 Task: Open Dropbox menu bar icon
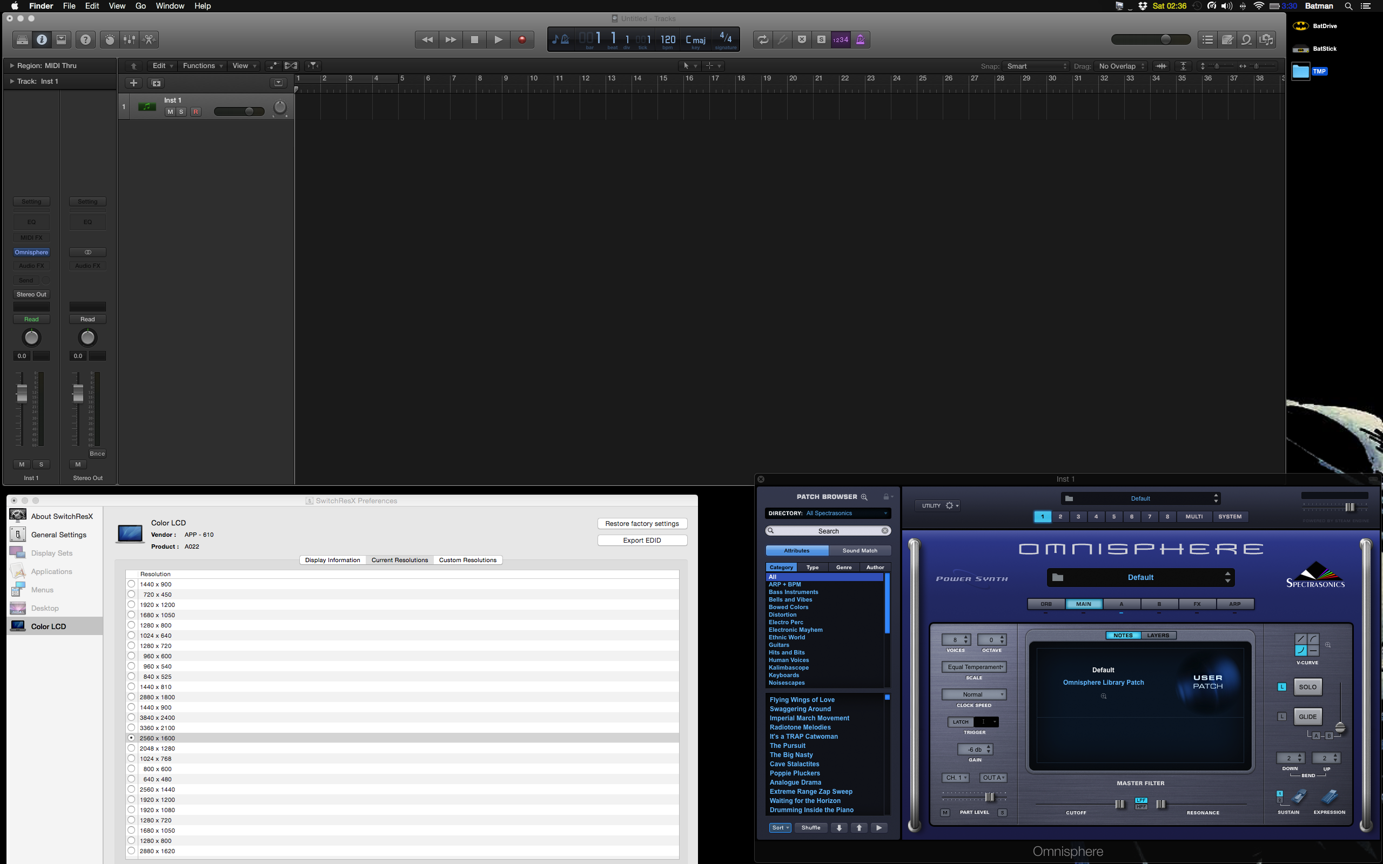coord(1143,6)
